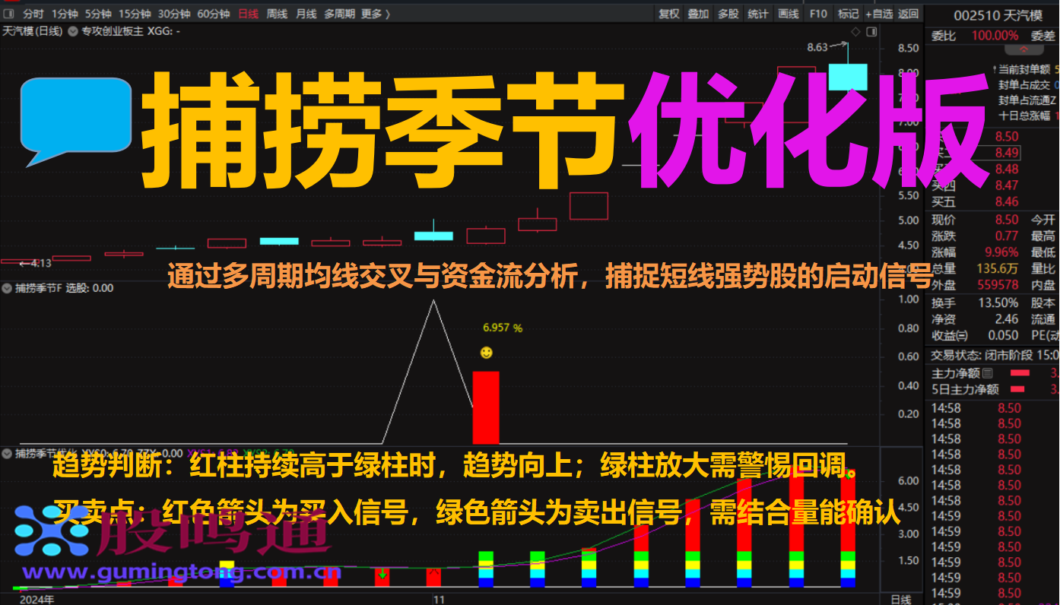1060x605 pixels.
Task: Toggle the diamond marker above the chart
Action: tap(855, 31)
